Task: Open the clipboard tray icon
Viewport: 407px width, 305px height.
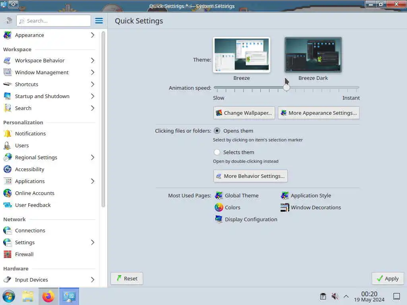Action: click(323, 296)
